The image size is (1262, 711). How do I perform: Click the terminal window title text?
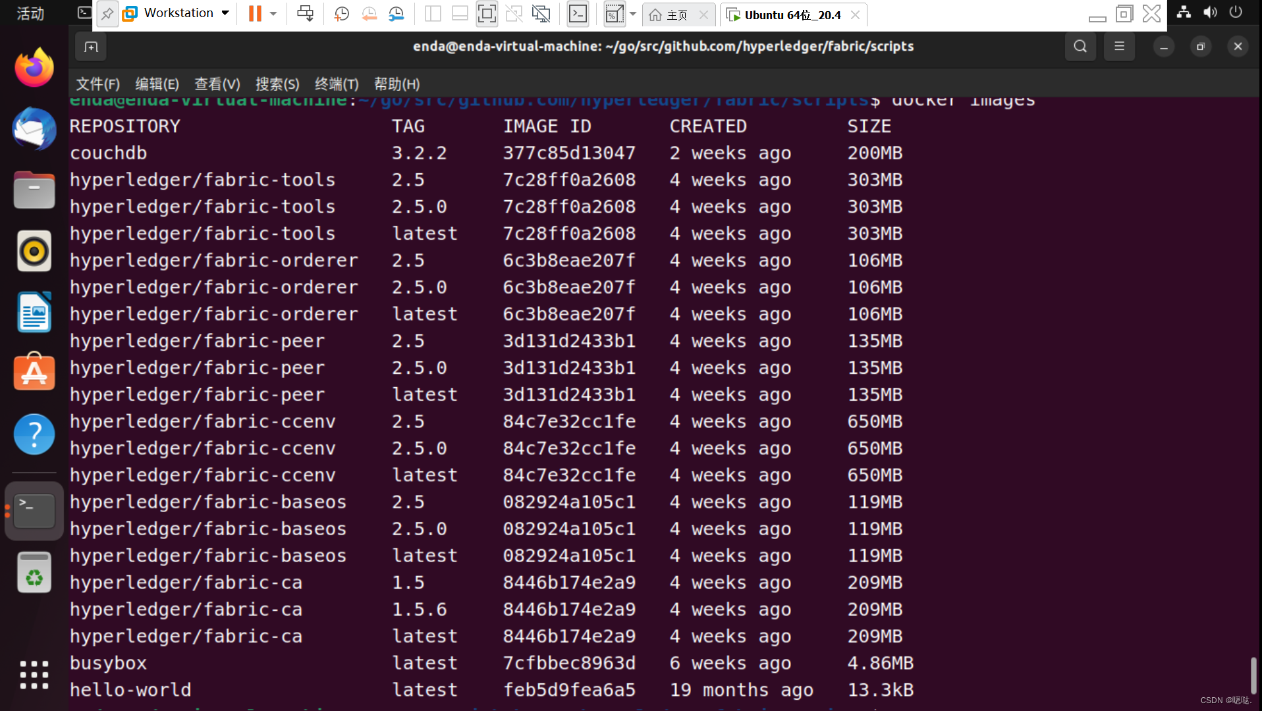[663, 46]
